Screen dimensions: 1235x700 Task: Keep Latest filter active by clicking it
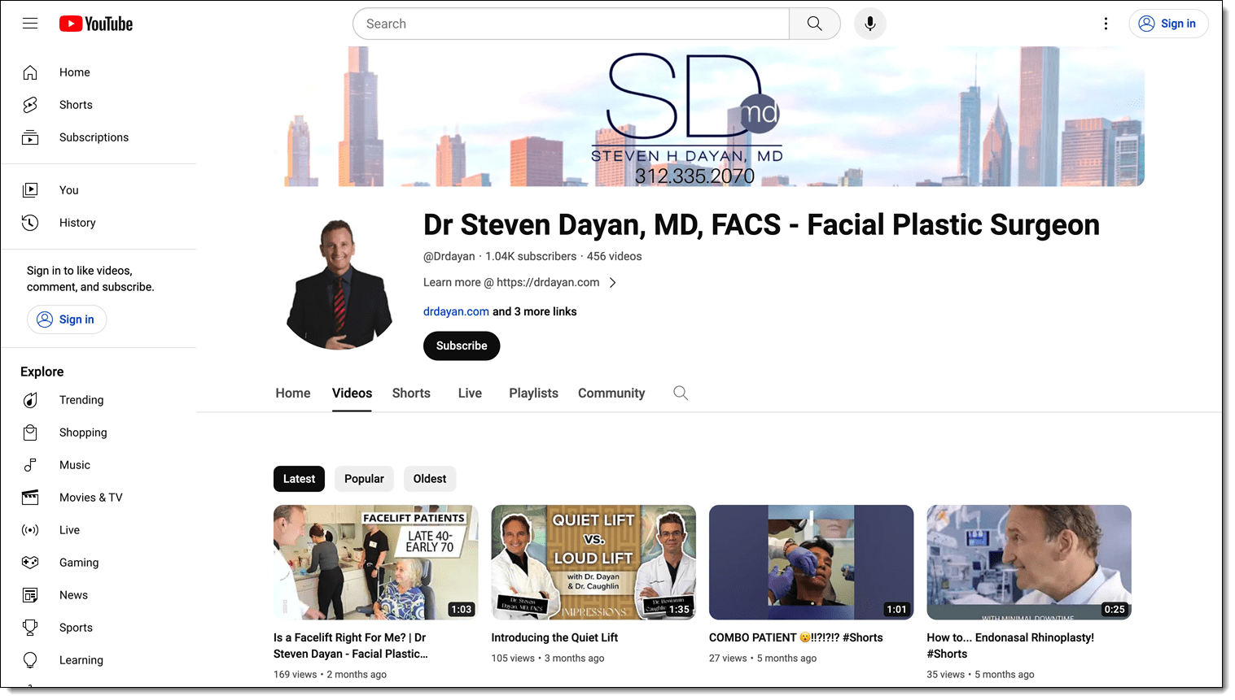(x=299, y=479)
